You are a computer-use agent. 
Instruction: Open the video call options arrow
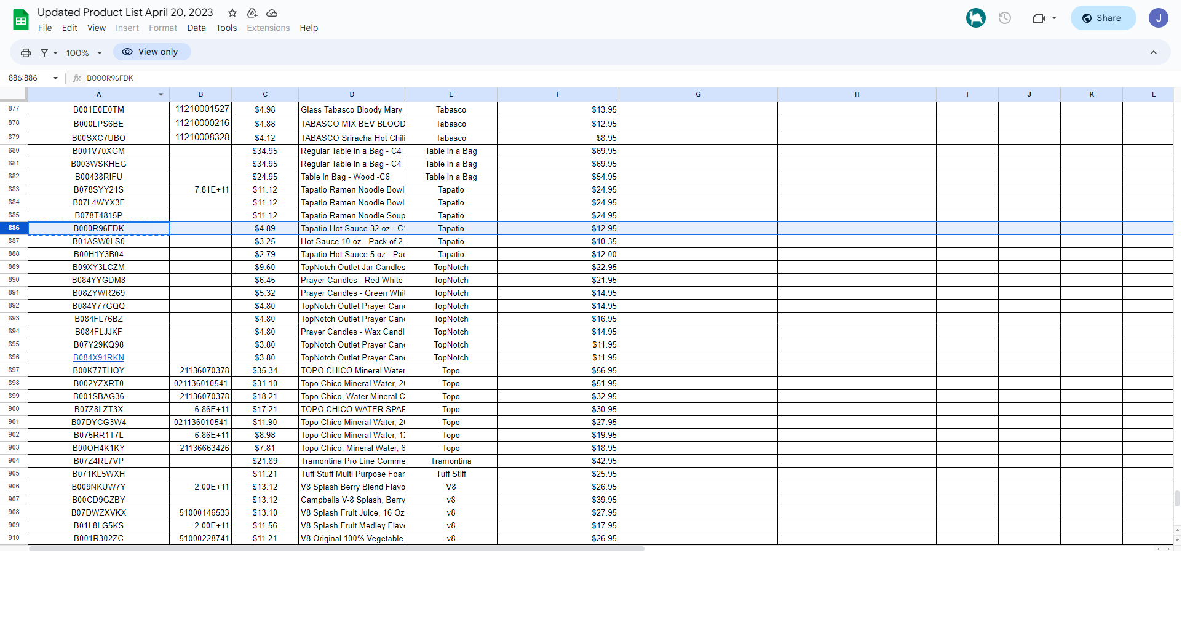tap(1054, 18)
